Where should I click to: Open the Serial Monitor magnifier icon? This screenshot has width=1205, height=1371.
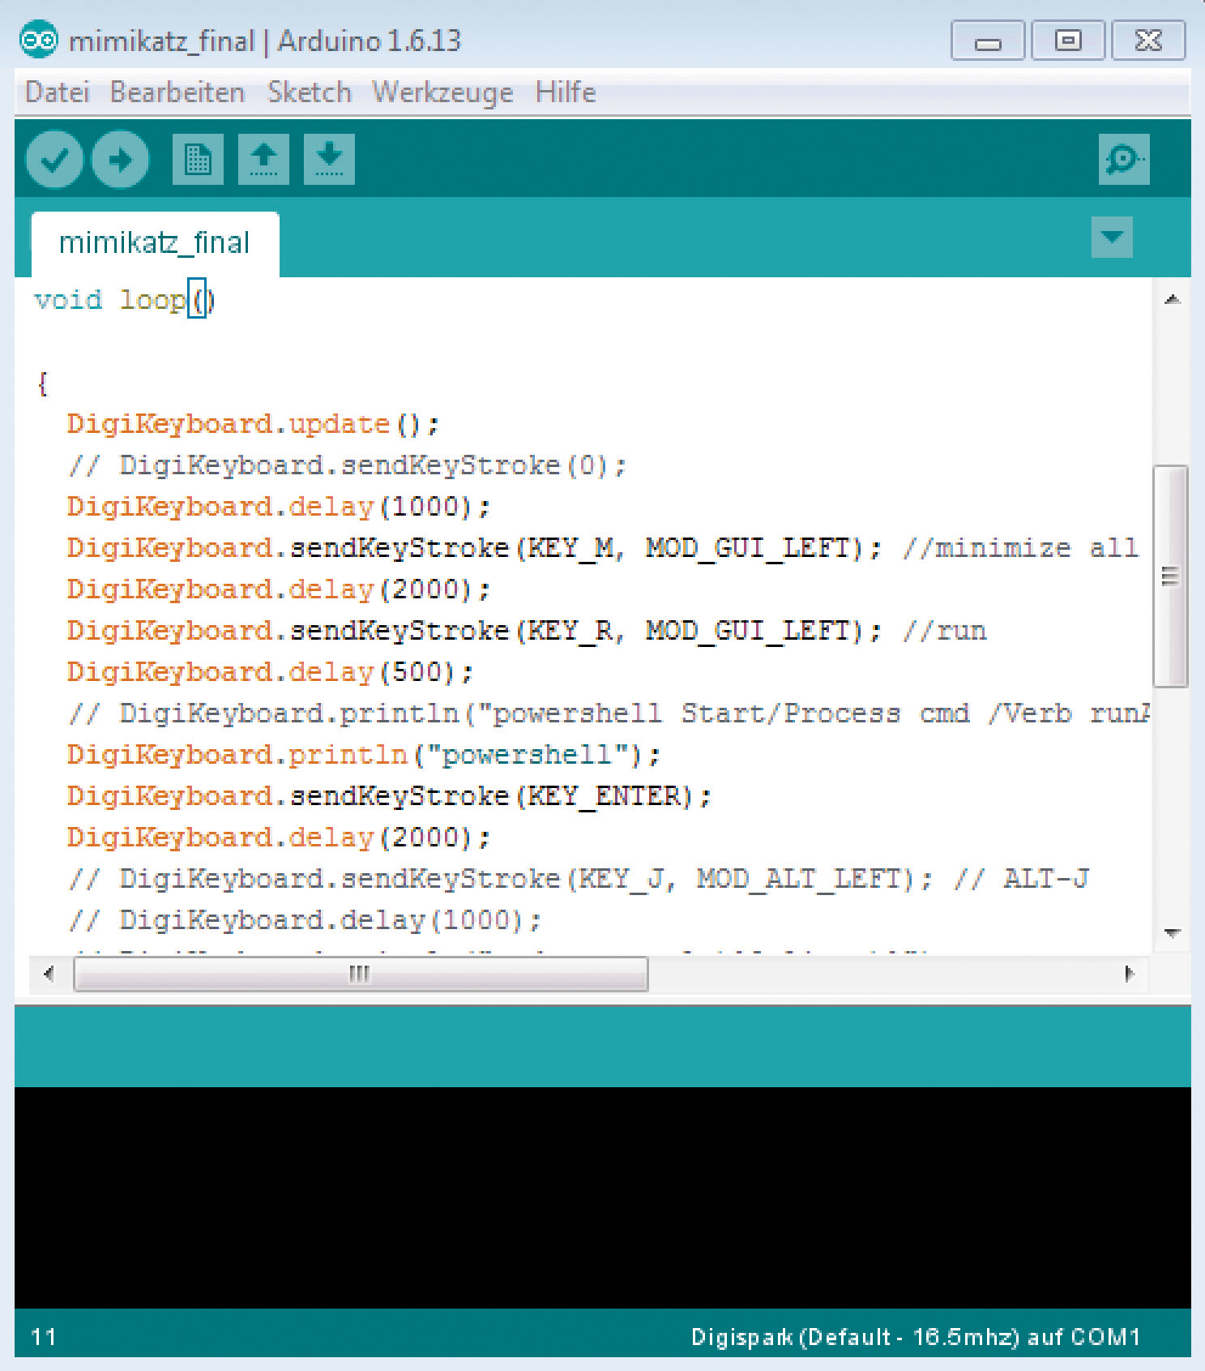click(x=1124, y=160)
